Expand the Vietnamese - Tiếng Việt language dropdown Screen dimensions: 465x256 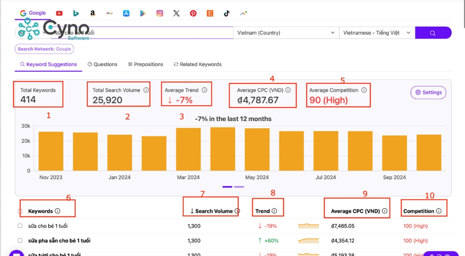coord(377,33)
